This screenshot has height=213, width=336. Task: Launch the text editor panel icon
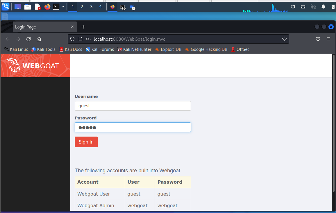pyautogui.click(x=38, y=7)
